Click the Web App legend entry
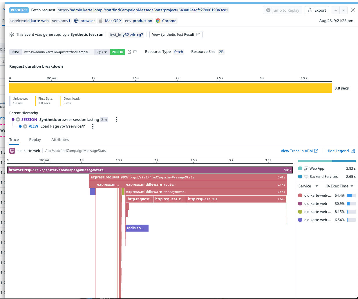Viewport: 358px width, 299px height. pos(327,169)
